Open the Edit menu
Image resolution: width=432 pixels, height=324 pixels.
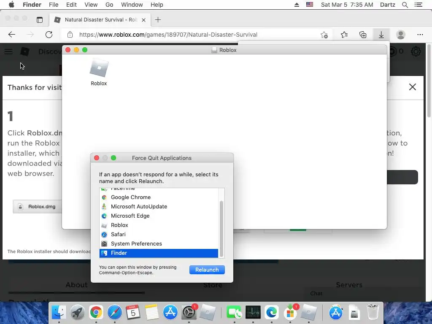coord(71,5)
